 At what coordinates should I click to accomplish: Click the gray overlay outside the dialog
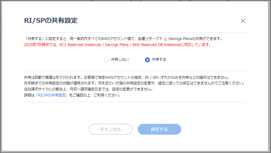click(1, 76)
